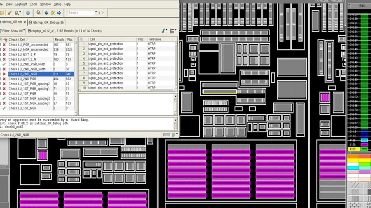Click the find/zoom magnifier icon

[17, 13]
